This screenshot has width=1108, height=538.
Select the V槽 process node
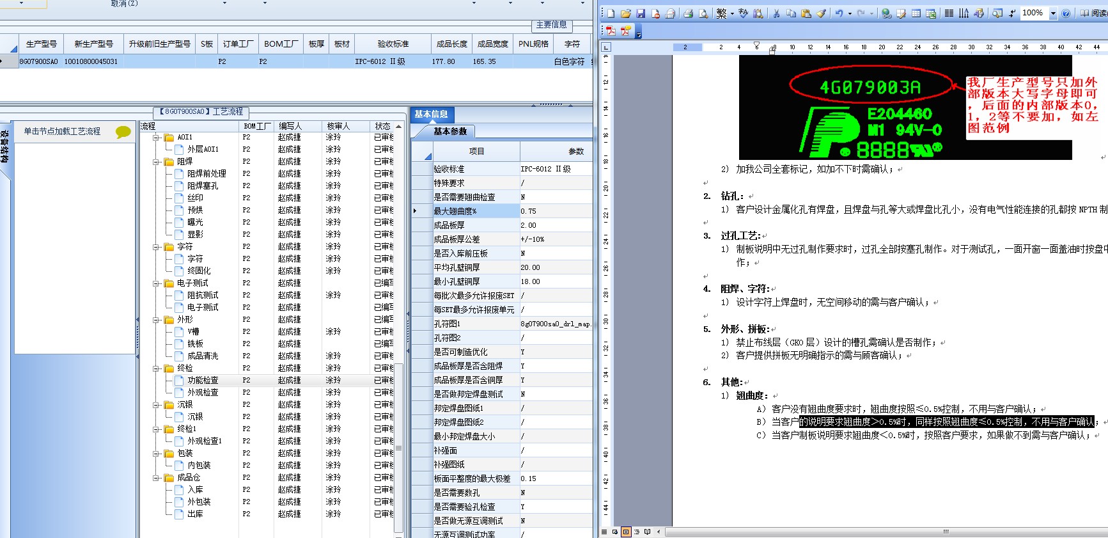tap(193, 332)
